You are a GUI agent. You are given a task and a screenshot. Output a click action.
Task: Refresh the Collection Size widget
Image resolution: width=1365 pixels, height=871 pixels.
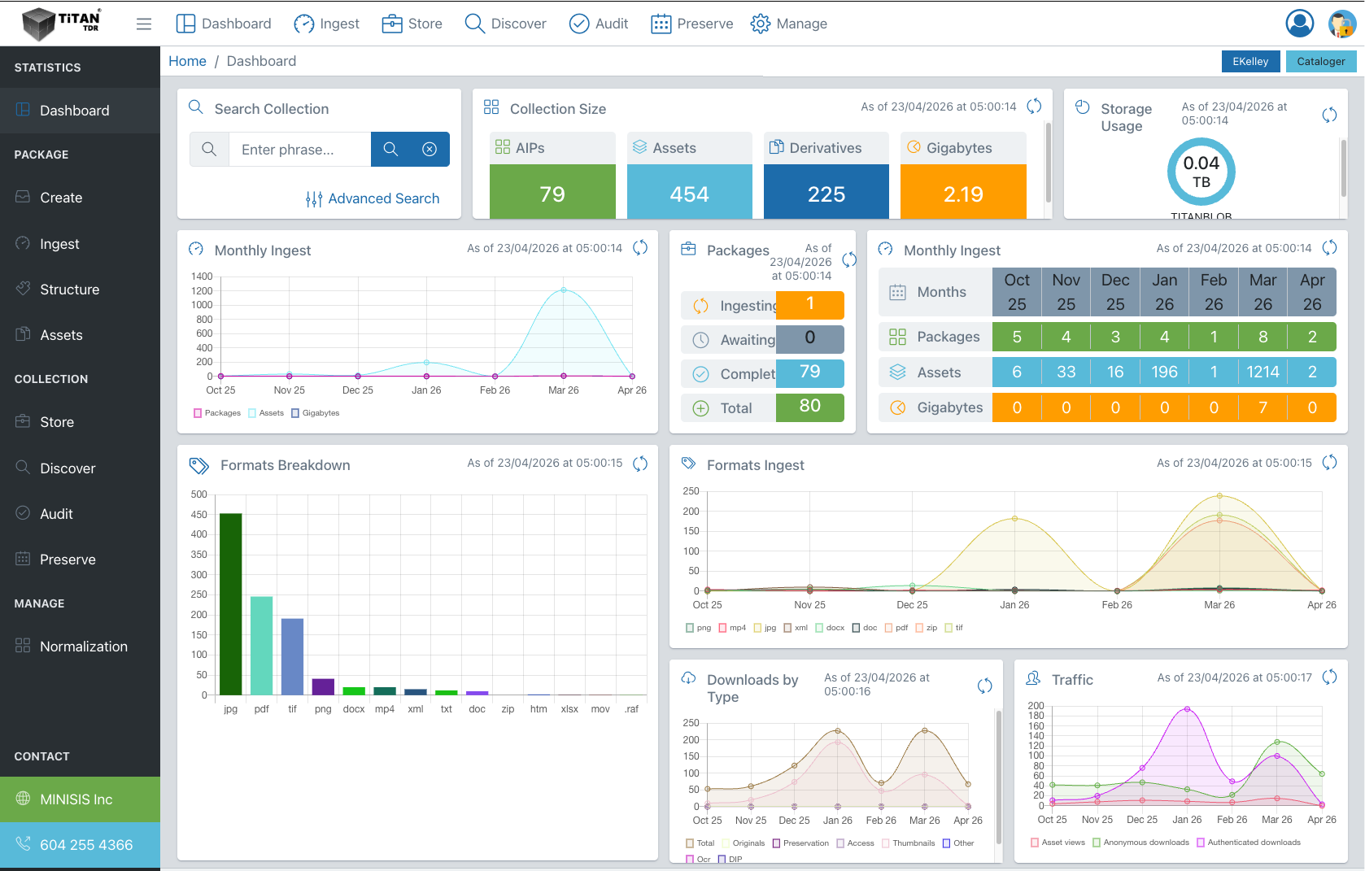pyautogui.click(x=1034, y=106)
